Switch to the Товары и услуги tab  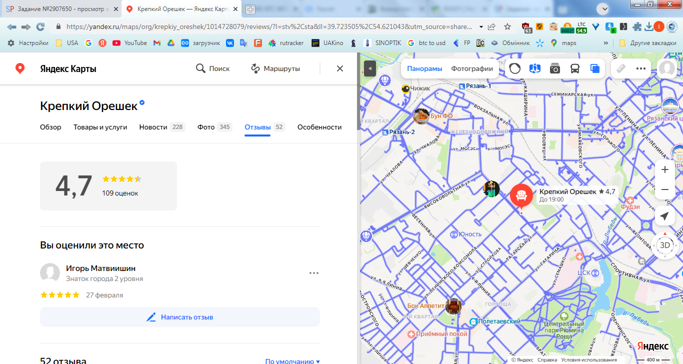pos(100,127)
